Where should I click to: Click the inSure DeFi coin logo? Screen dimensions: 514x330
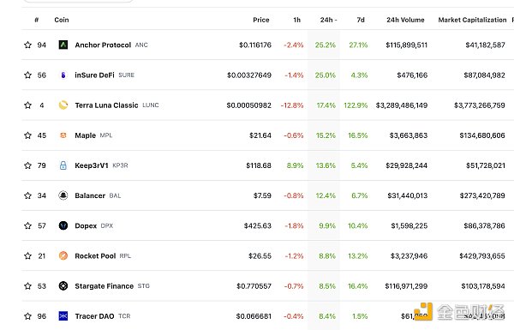63,75
